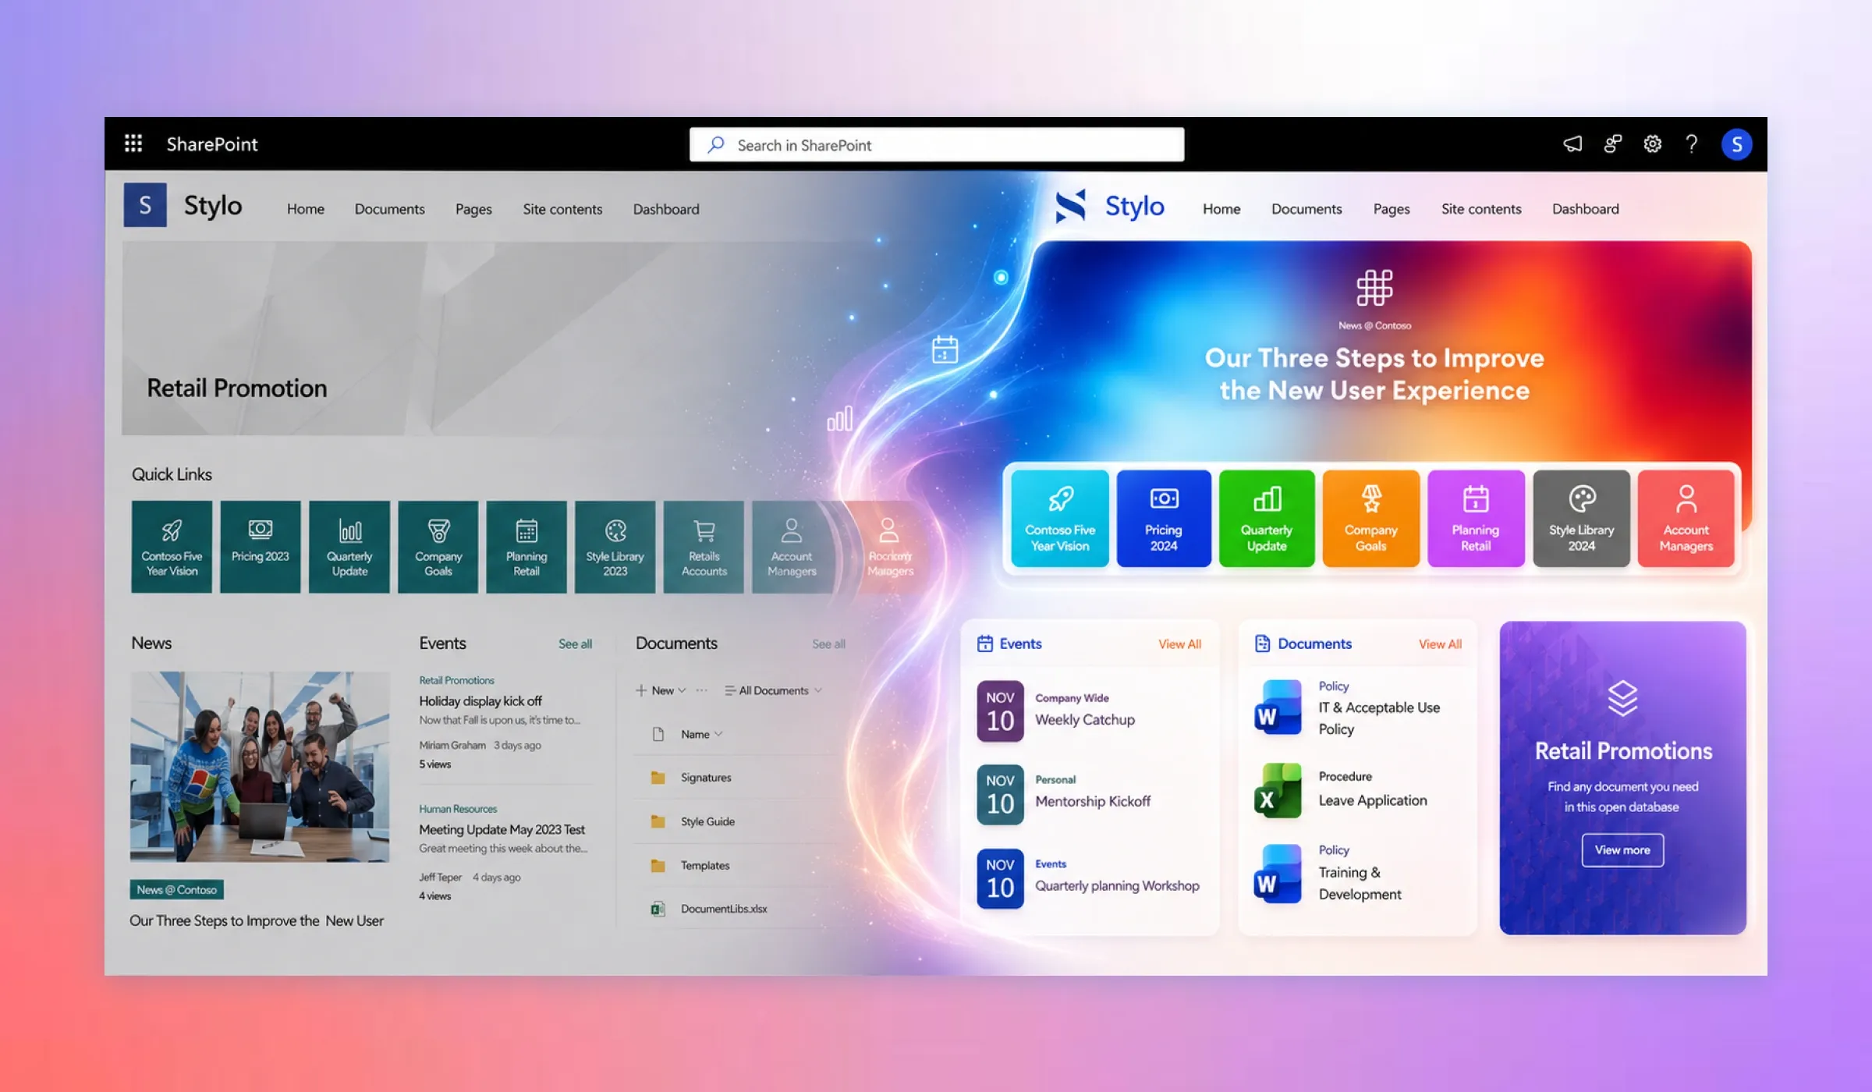Open the Retails Accounts quick link tile

coord(704,547)
